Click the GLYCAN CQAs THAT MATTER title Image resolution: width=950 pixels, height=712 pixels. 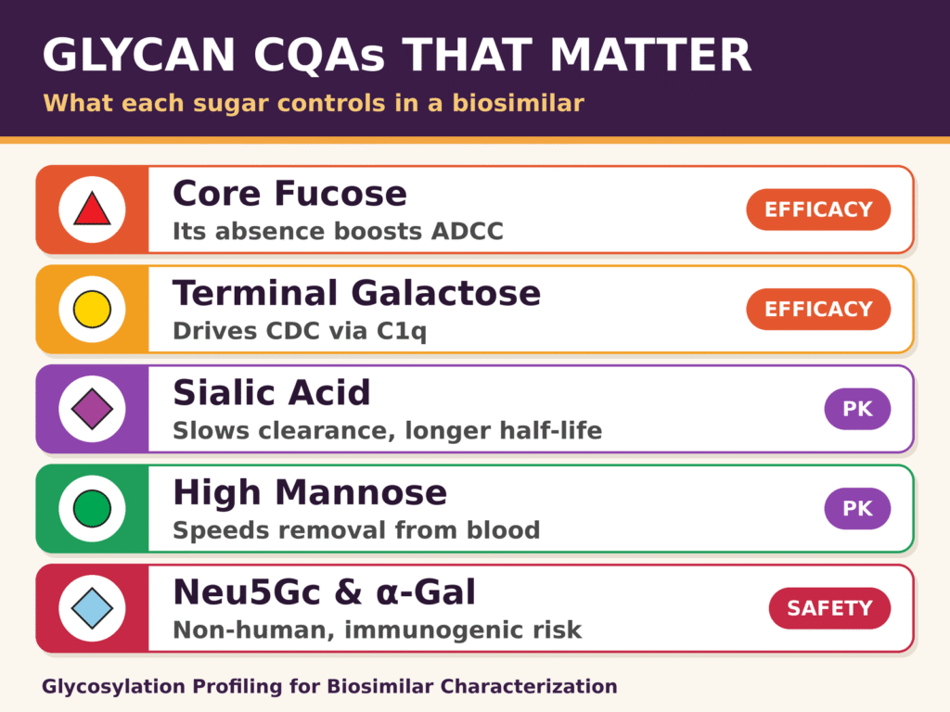(397, 55)
